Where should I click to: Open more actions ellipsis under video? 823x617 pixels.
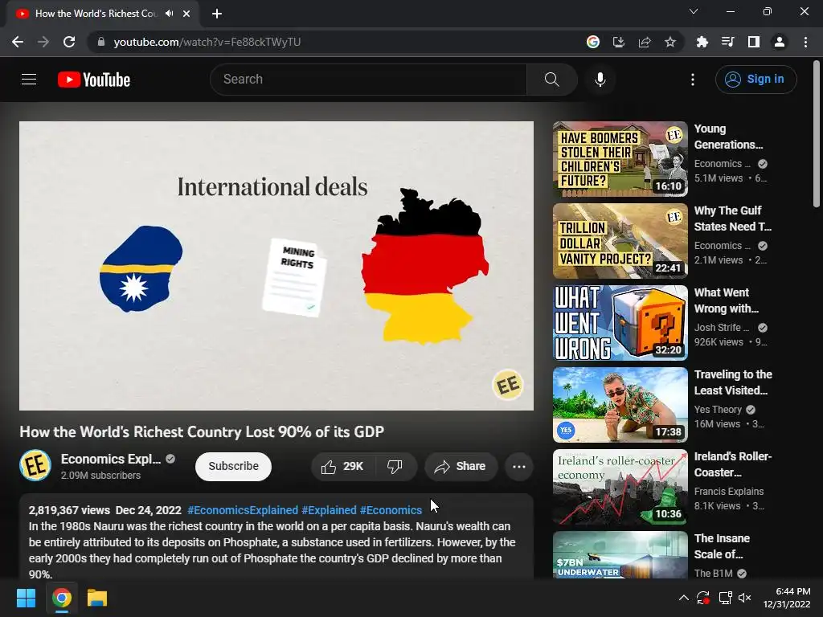pos(518,467)
